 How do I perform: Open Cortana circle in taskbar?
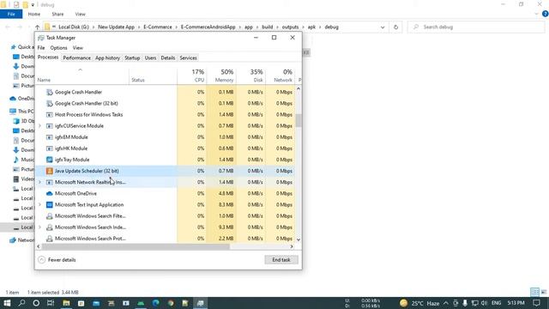(36, 303)
